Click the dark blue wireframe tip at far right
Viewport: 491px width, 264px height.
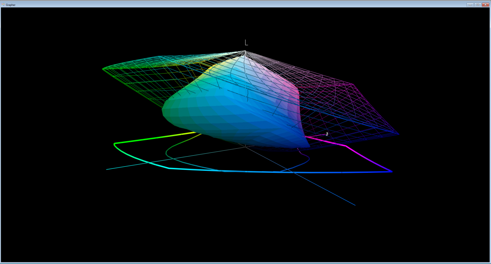pyautogui.click(x=397, y=134)
